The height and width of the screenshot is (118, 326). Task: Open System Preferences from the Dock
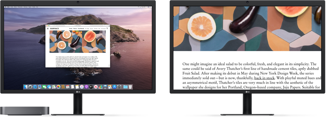pos(119,87)
